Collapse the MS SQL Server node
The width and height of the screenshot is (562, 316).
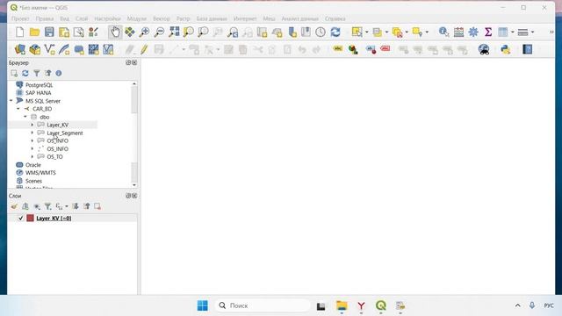coord(11,101)
